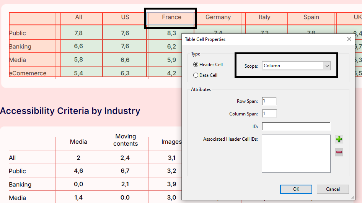Click the Moving contents column header
Screen dimensions: 362x203
[x=125, y=140]
